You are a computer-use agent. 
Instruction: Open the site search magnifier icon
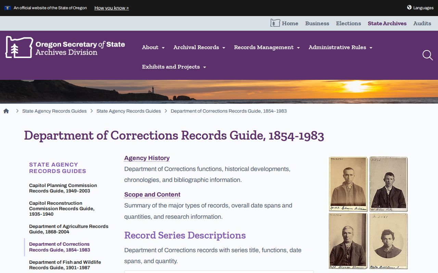click(427, 55)
